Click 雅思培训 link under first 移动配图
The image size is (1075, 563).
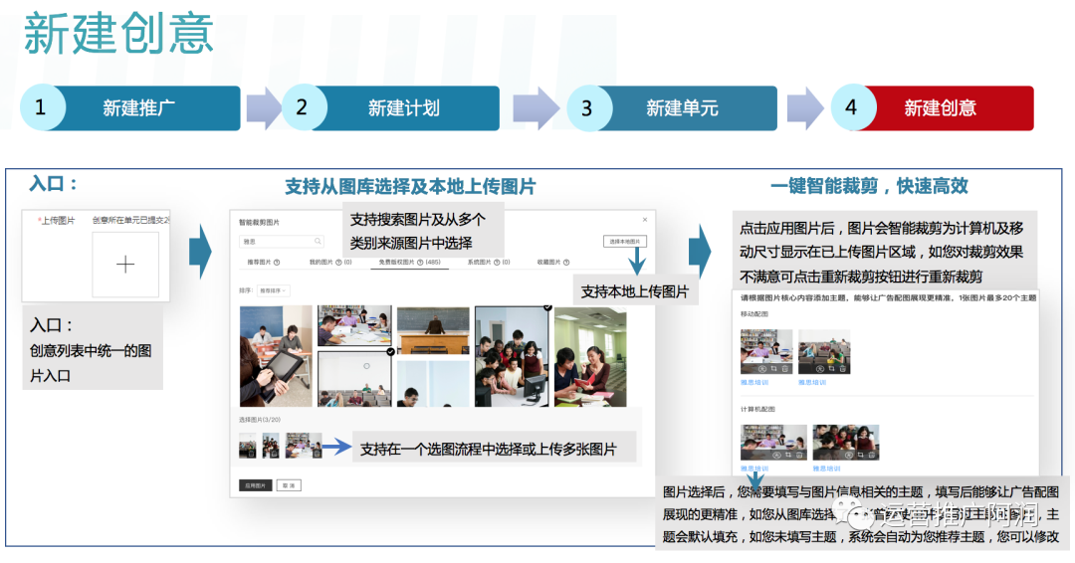[754, 382]
